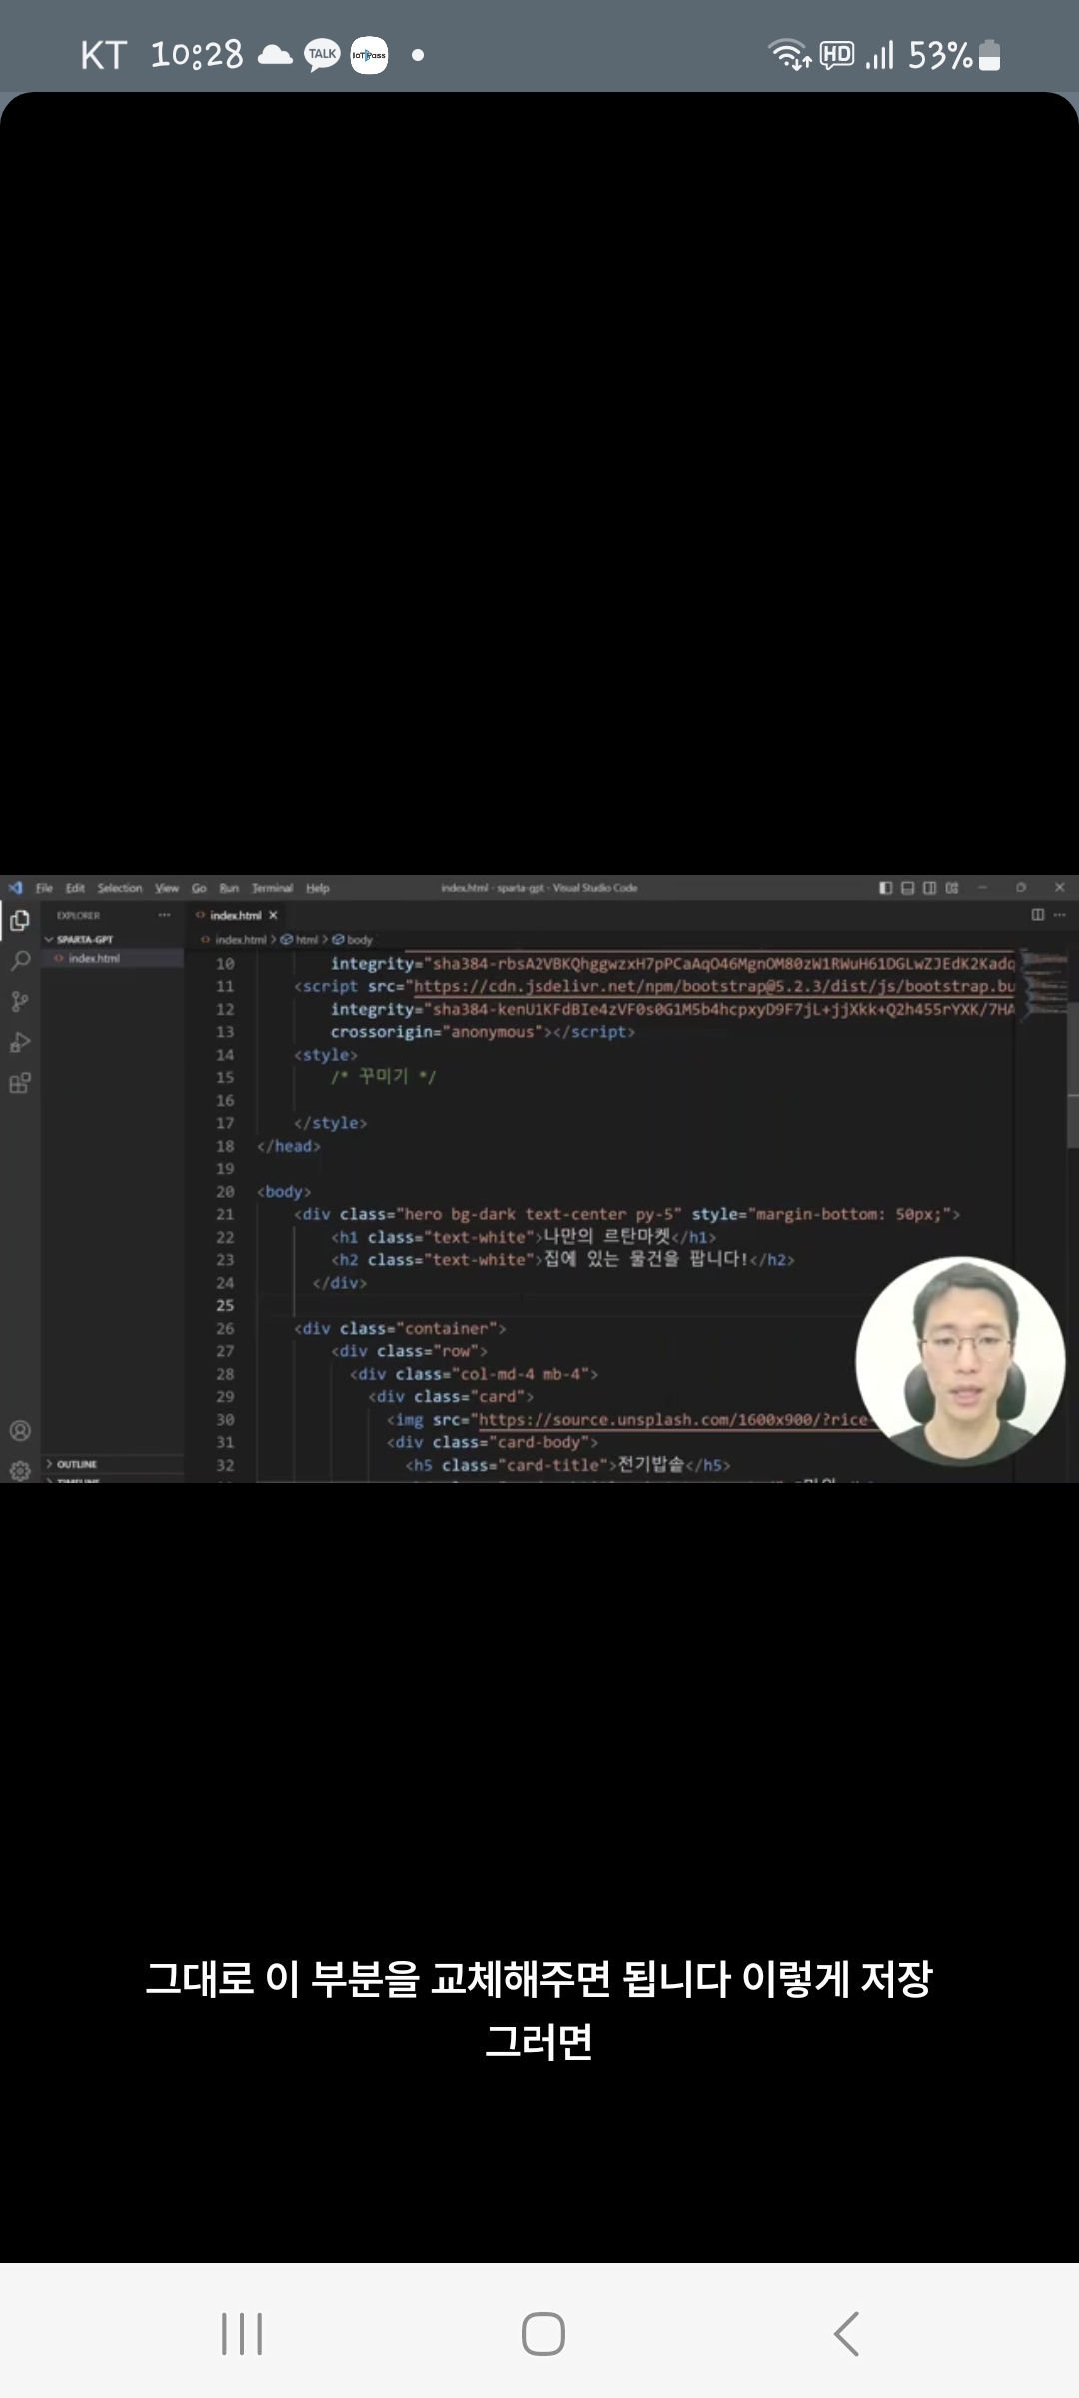Tap the battery status icon
The height and width of the screenshot is (2398, 1079).
point(989,55)
